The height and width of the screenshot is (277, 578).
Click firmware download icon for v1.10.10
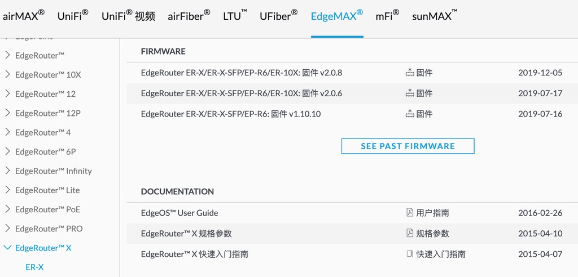(410, 114)
